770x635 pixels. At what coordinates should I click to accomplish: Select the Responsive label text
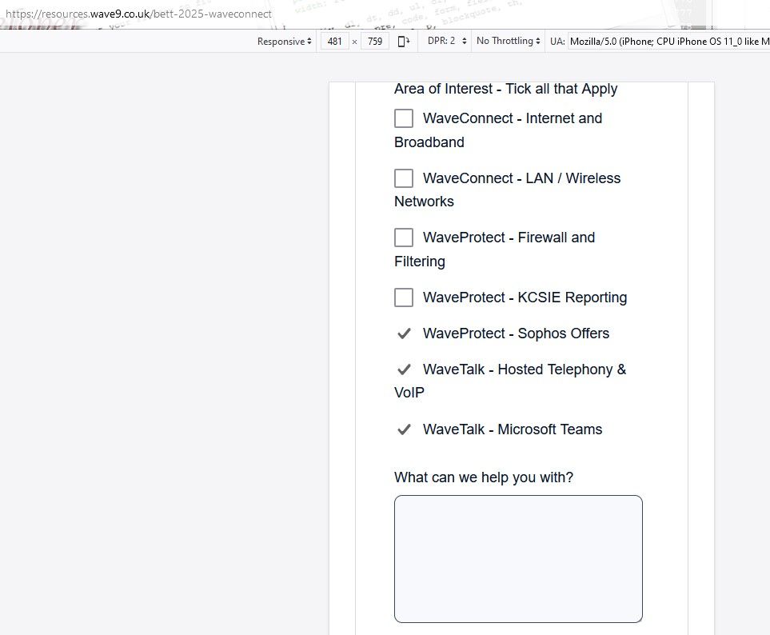click(x=278, y=41)
